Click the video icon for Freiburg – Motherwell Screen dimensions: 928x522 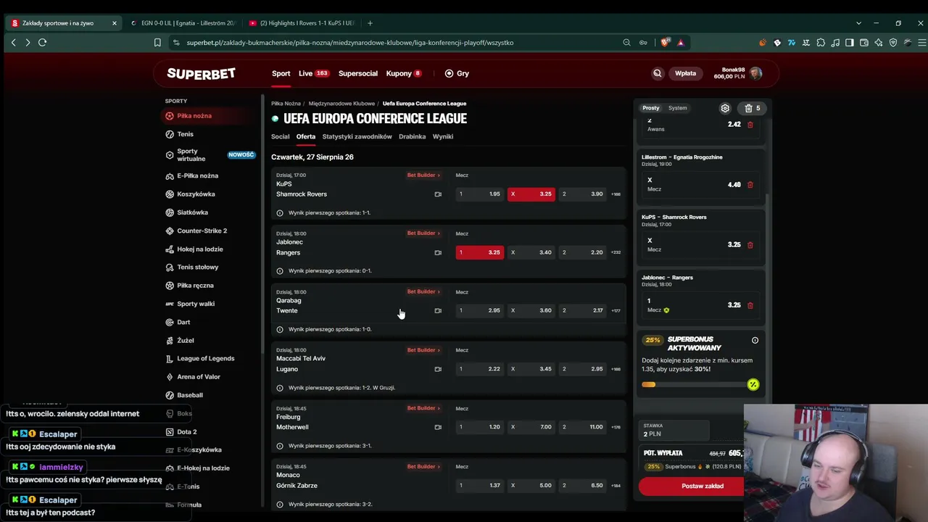click(438, 427)
